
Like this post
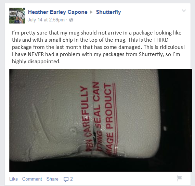pos(13,179)
